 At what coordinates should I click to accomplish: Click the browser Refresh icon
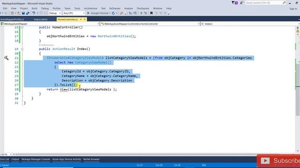[x=113, y=13]
